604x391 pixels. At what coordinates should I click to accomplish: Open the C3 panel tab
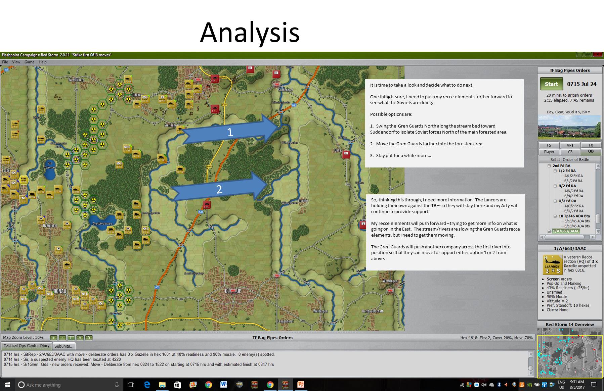pyautogui.click(x=570, y=152)
